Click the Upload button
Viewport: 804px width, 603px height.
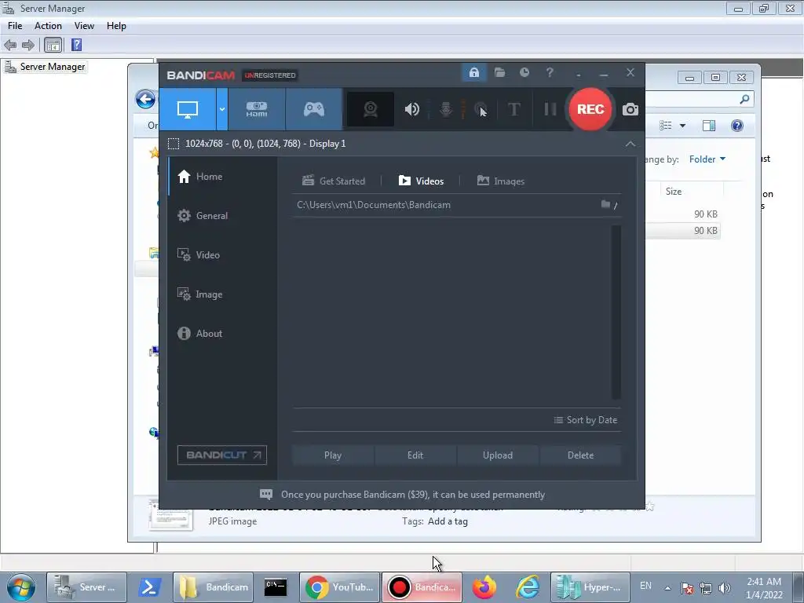point(497,455)
